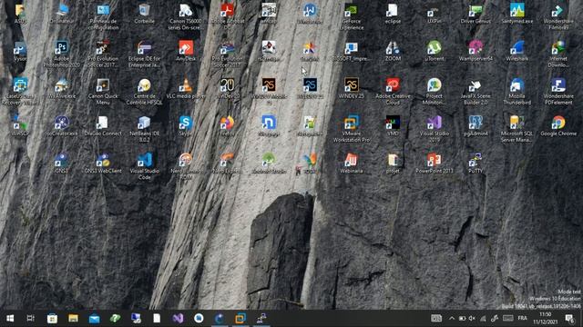The width and height of the screenshot is (583, 327).
Task: Select the GeForce Experience shortcut
Action: [352, 17]
